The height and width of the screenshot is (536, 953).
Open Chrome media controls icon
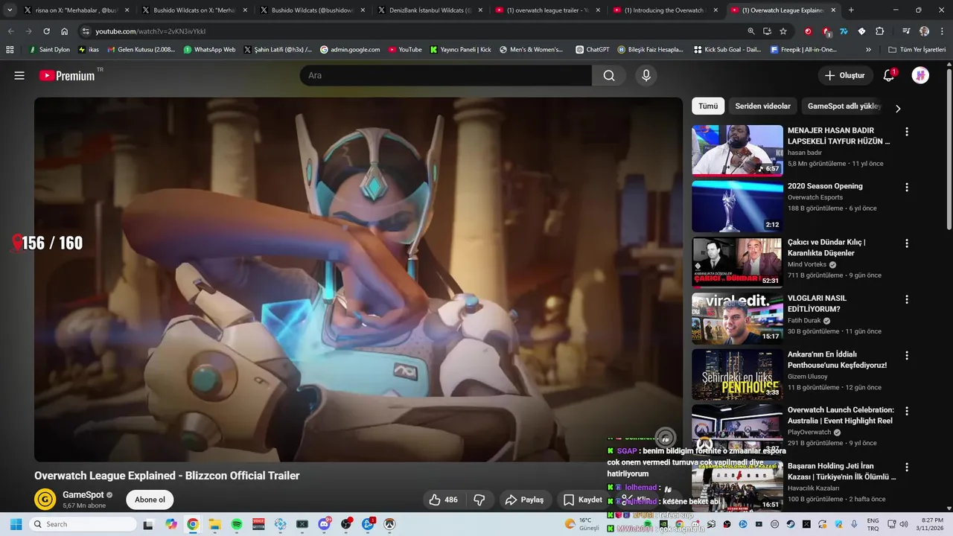(x=906, y=31)
